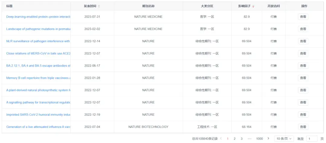Open Landscape of pathogenic mutations article link
Viewport: 326px width, 143px height.
tap(38, 29)
